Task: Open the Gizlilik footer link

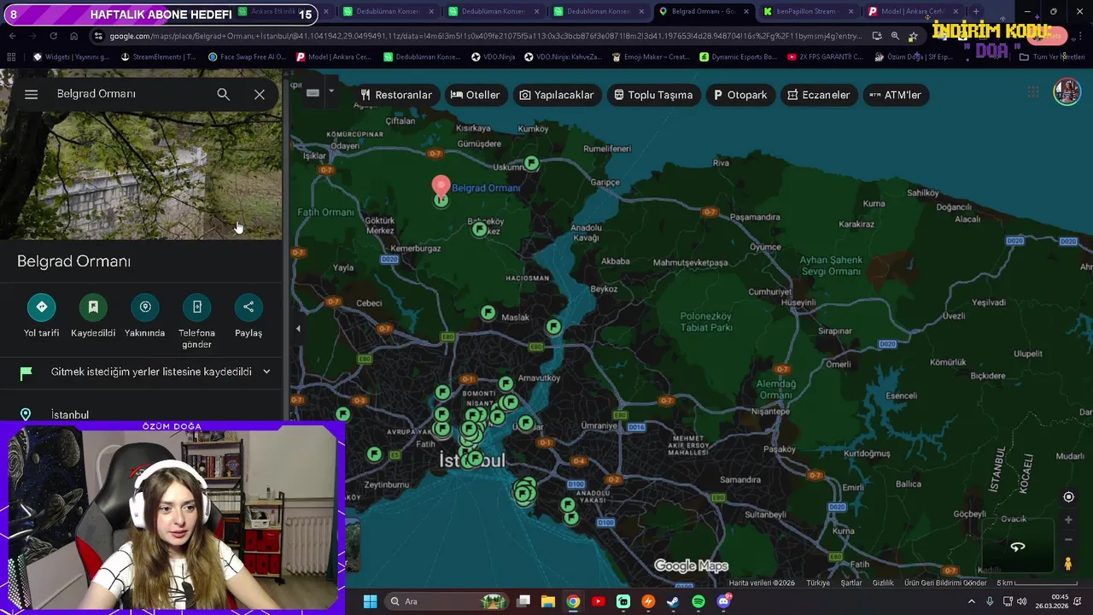Action: click(883, 583)
